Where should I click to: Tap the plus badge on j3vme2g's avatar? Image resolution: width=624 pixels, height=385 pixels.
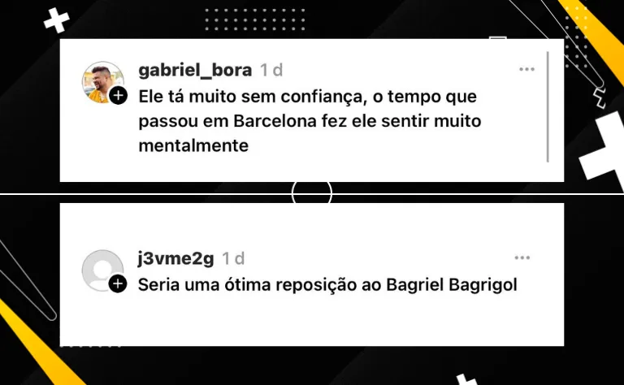point(118,283)
